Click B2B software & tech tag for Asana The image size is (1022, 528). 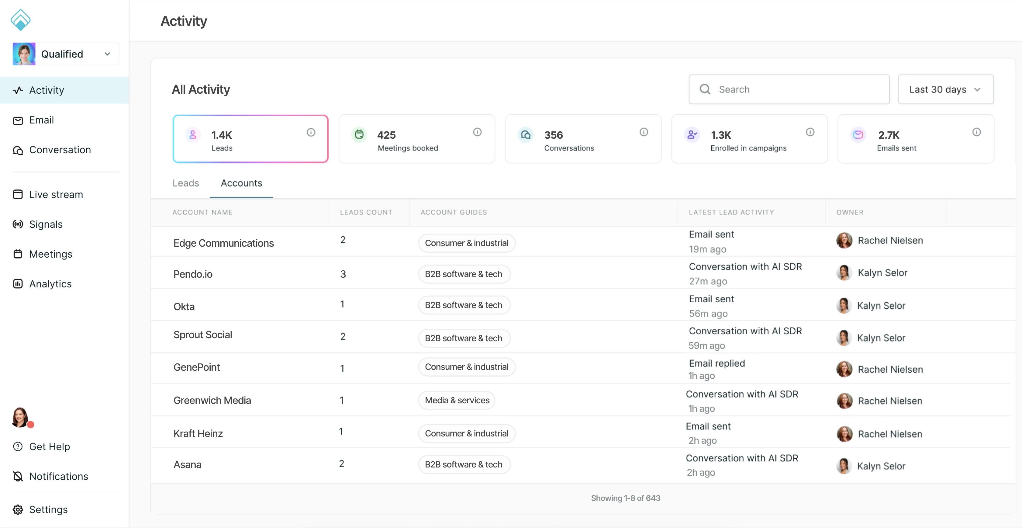pos(464,464)
